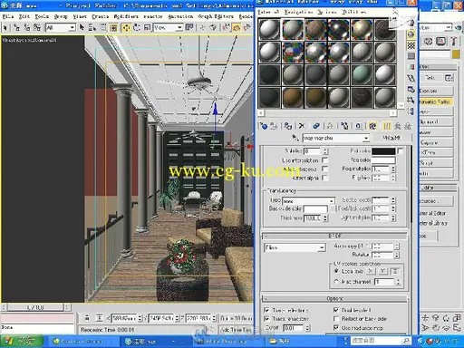The width and height of the screenshot is (464, 348).
Task: Collapse the BRDF rollout
Action: (x=335, y=236)
